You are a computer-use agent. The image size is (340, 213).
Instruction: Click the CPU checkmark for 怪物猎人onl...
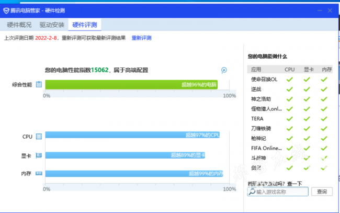pyautogui.click(x=289, y=109)
